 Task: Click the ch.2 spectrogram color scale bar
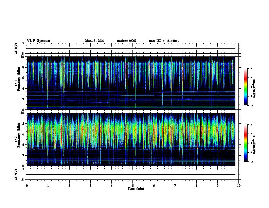pyautogui.click(x=246, y=143)
